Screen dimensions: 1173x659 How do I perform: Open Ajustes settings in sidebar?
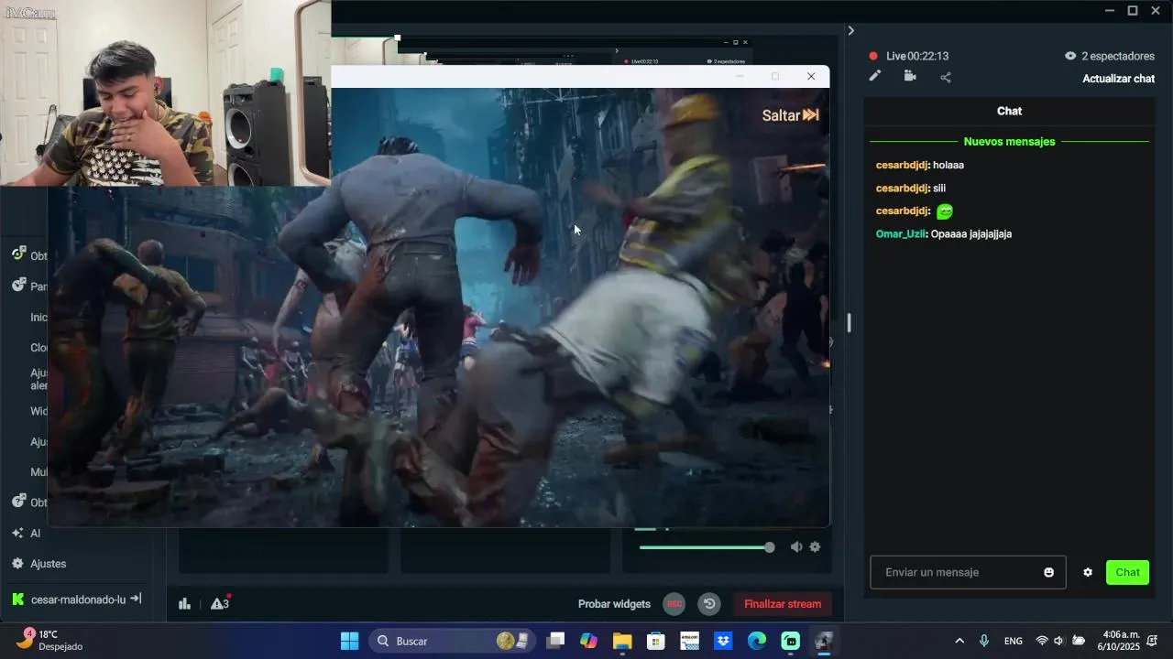coord(38,564)
